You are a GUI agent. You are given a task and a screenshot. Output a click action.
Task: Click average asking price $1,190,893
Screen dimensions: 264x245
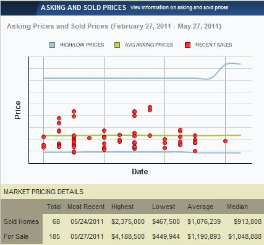(204, 236)
